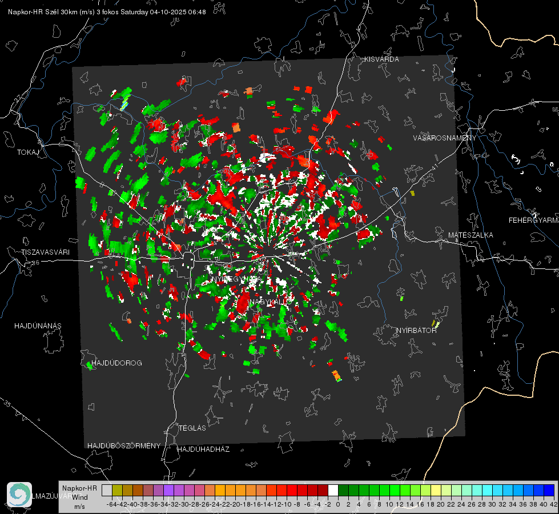Click the road number 36 label
Screen dimensions: 559x514
35,263
